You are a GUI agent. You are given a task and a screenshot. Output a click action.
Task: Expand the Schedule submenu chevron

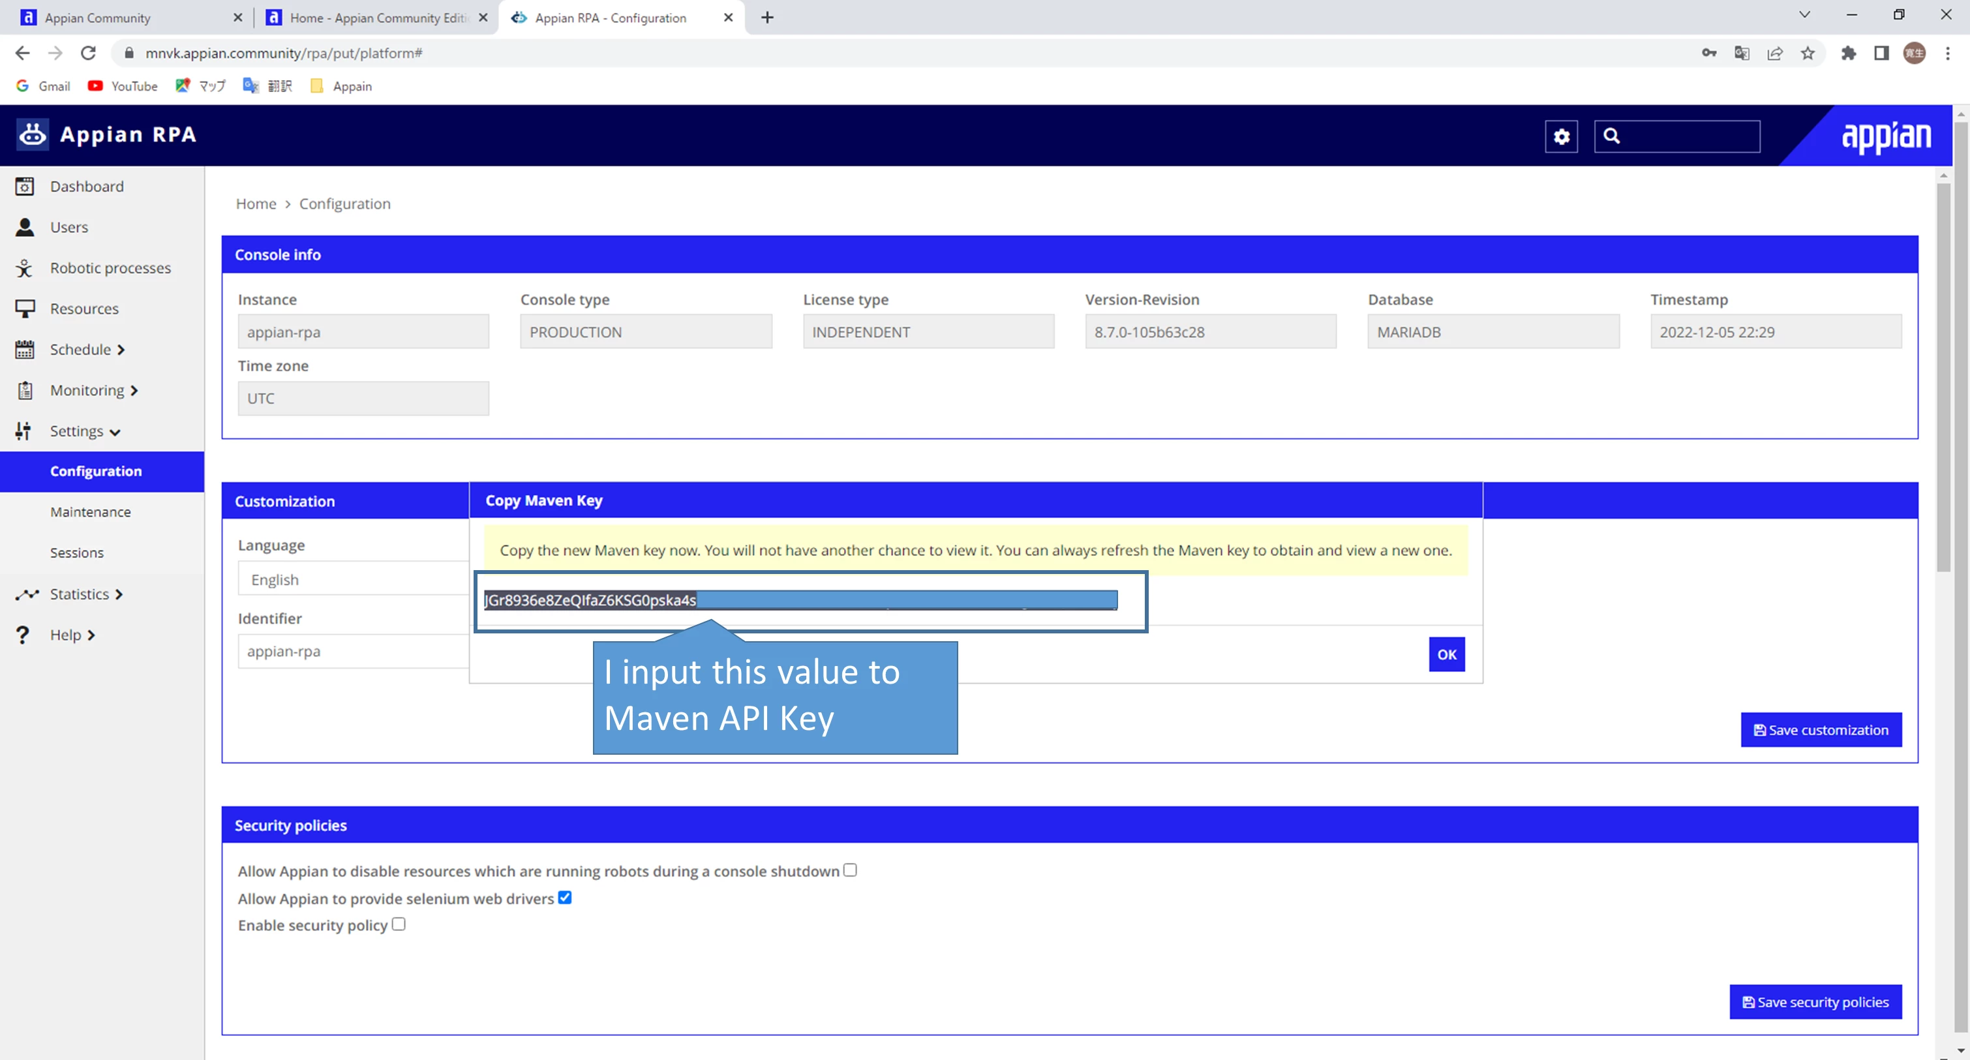[x=121, y=350]
